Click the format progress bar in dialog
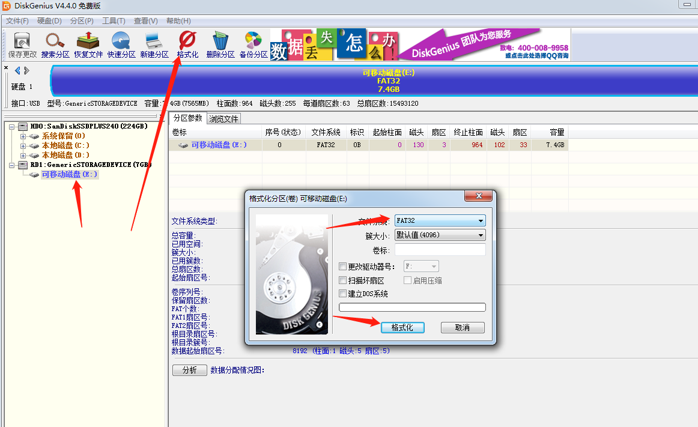 pyautogui.click(x=412, y=307)
